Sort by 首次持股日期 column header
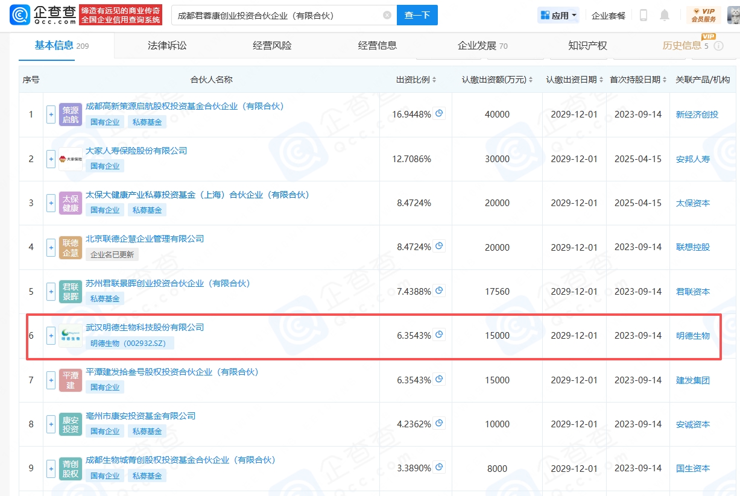 point(638,80)
